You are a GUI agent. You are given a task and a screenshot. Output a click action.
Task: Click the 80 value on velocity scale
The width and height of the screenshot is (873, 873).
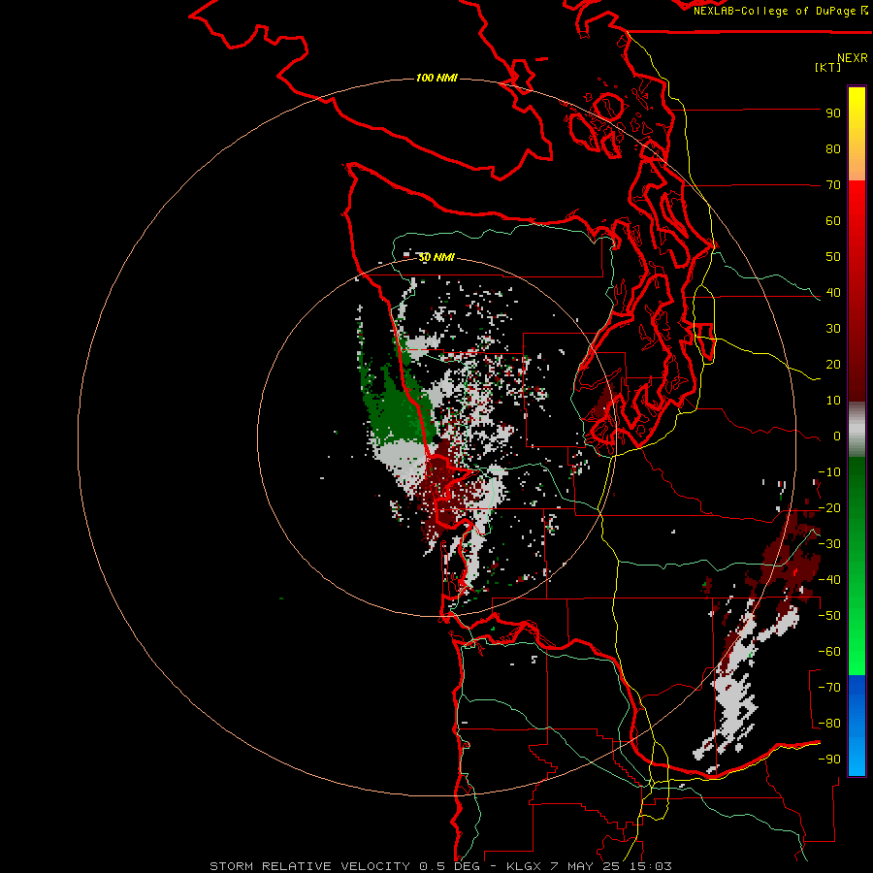pyautogui.click(x=833, y=149)
